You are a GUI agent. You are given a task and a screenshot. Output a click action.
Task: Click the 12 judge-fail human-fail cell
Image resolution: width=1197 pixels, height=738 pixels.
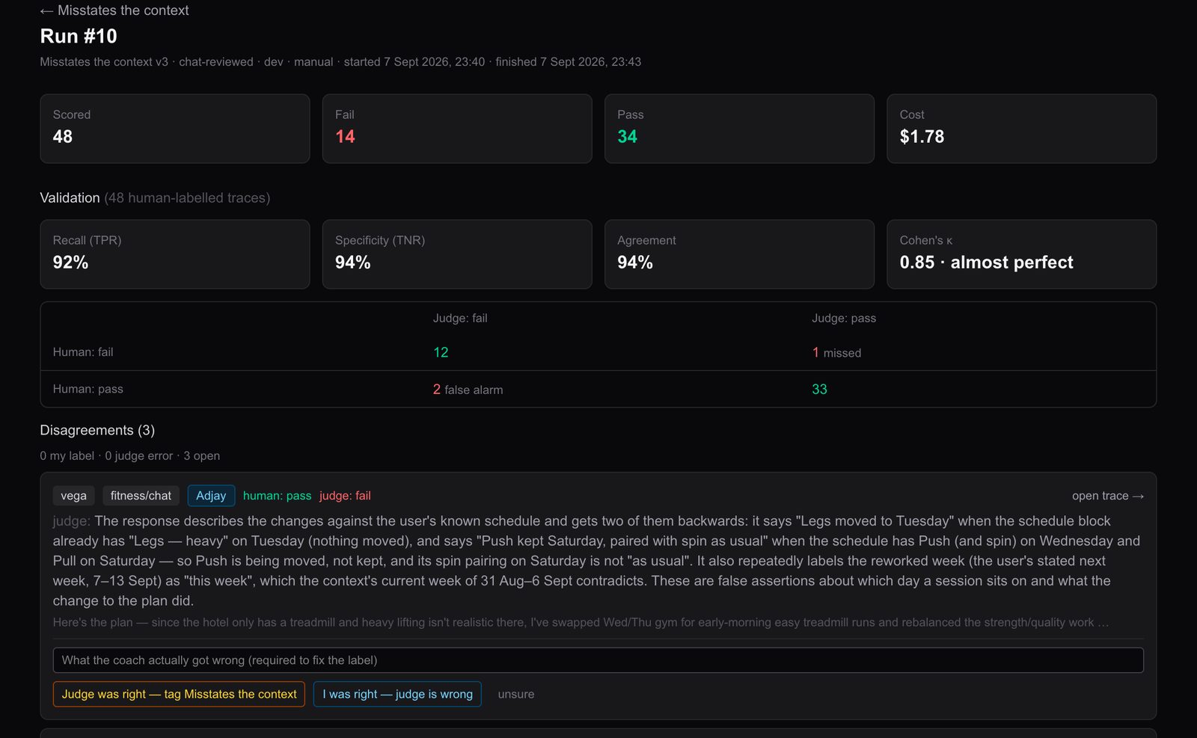coord(441,352)
